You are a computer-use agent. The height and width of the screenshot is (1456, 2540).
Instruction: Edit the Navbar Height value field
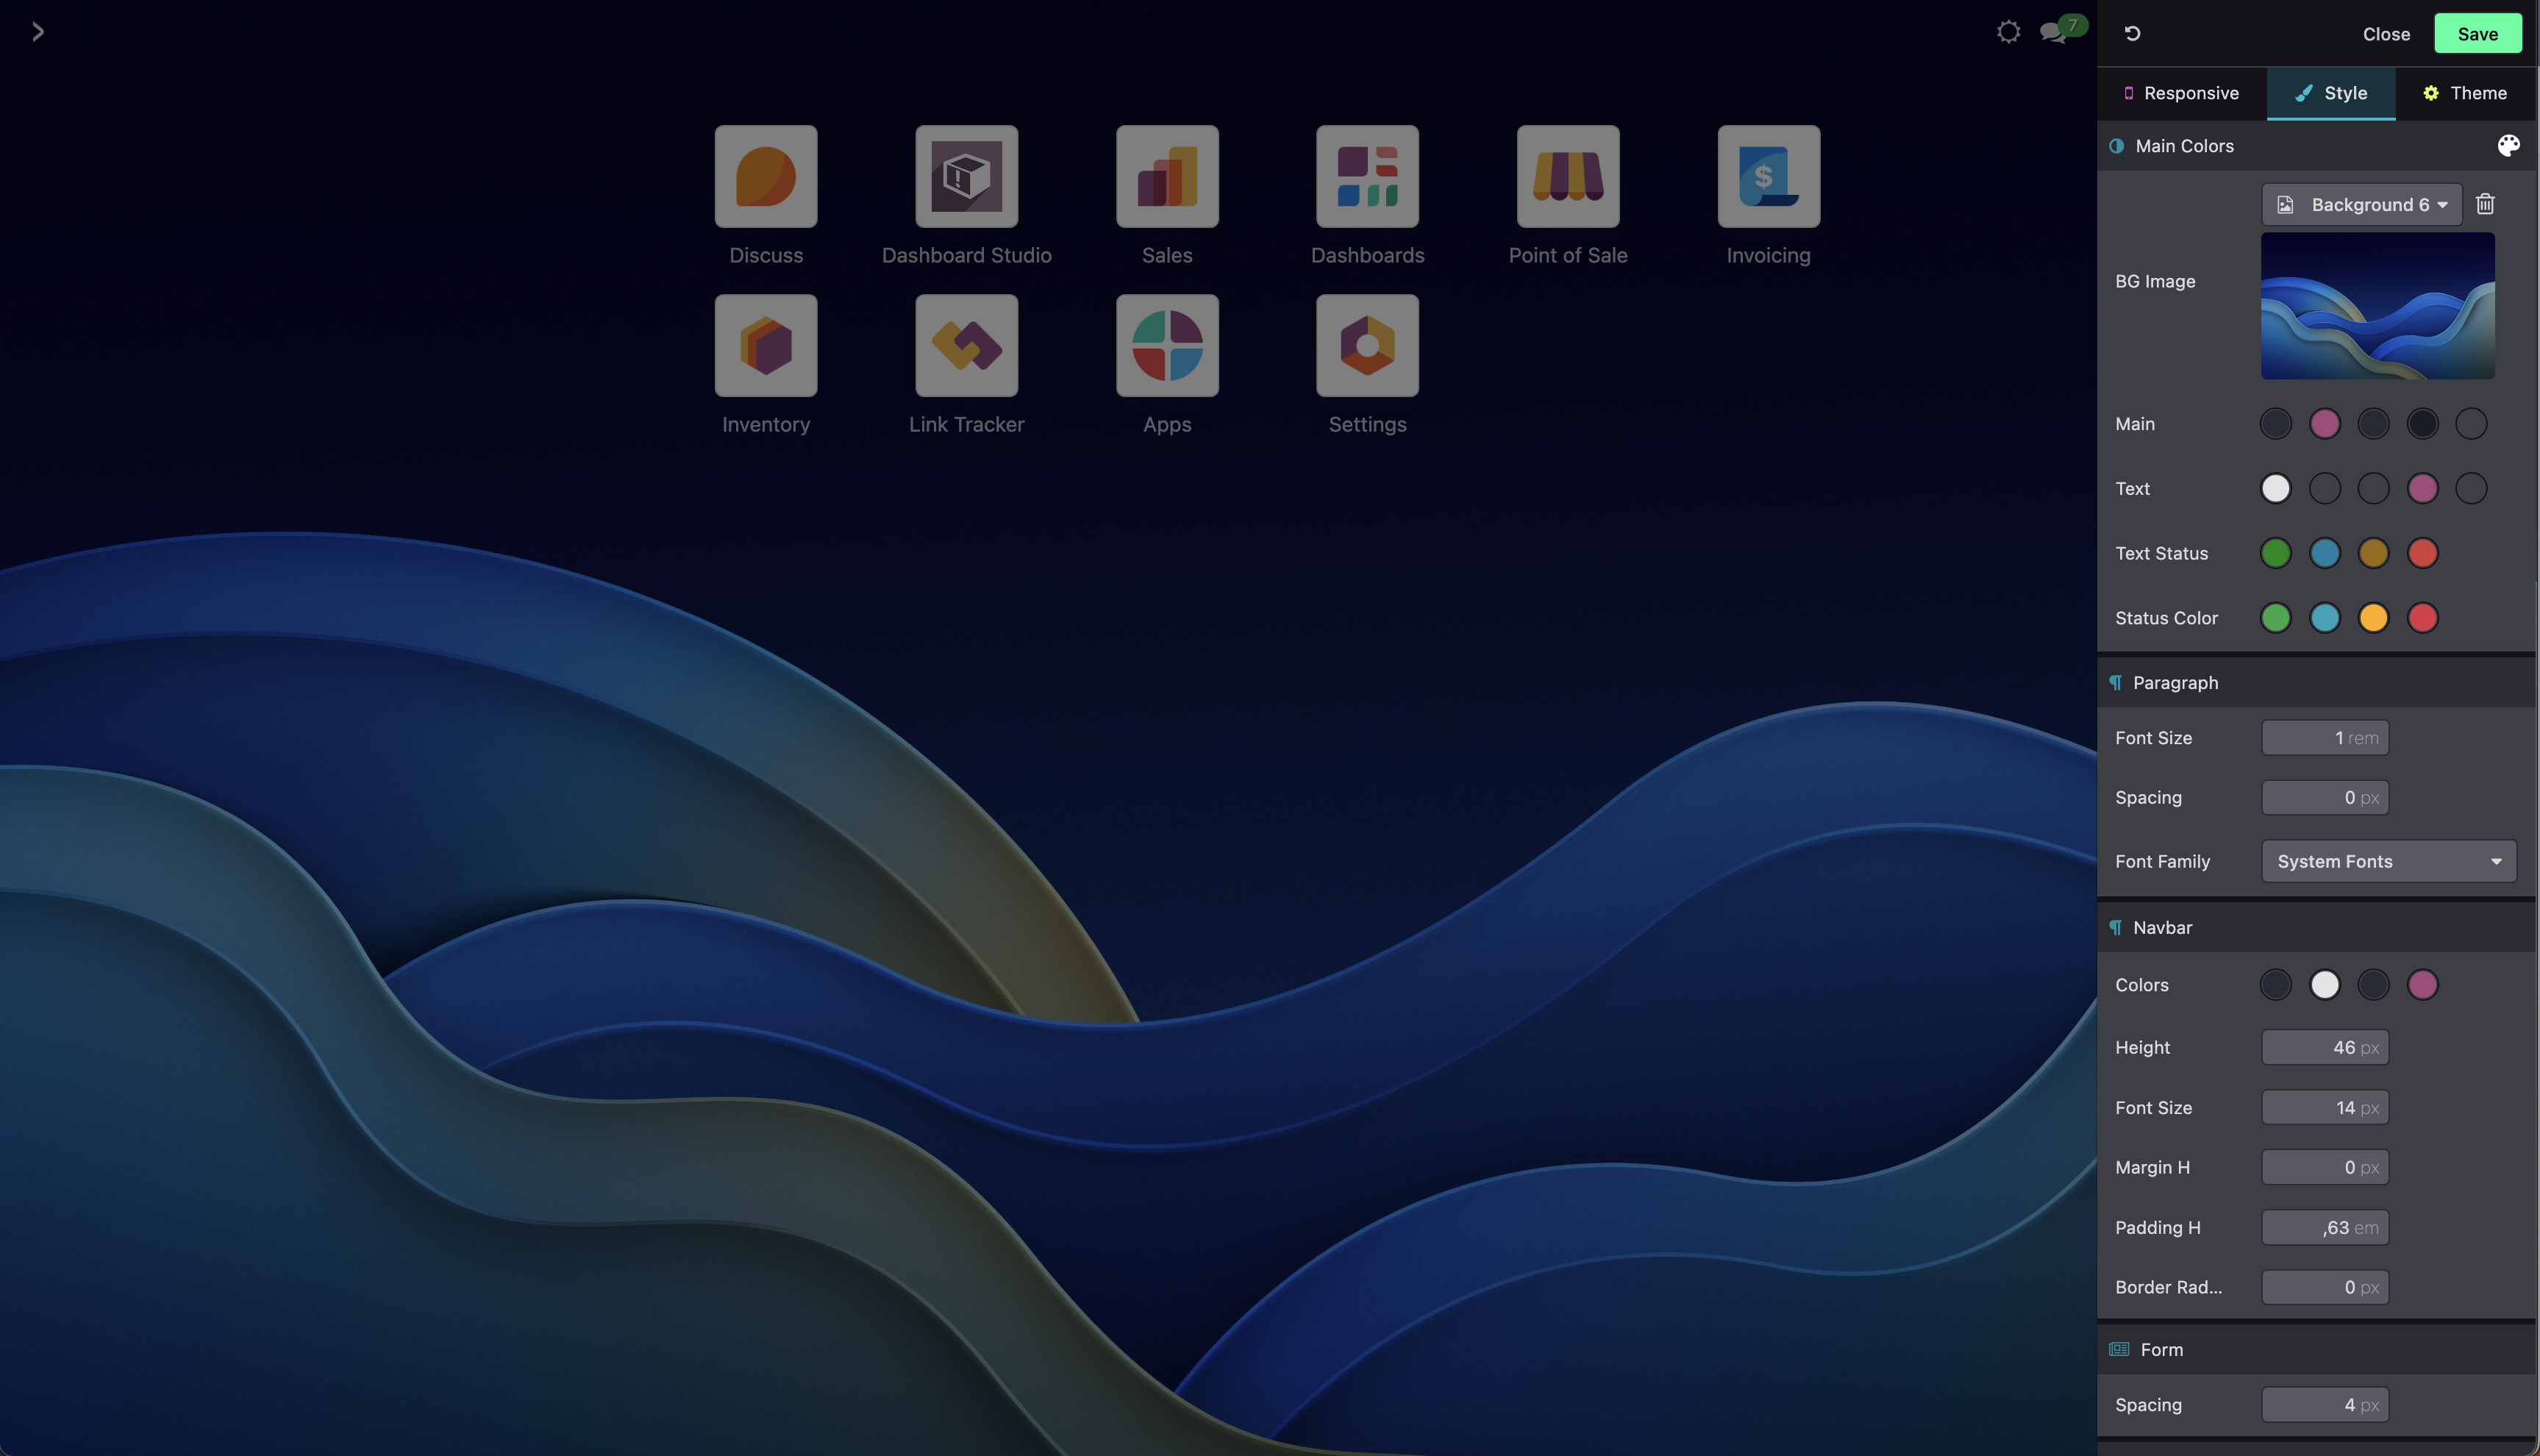coord(2325,1047)
